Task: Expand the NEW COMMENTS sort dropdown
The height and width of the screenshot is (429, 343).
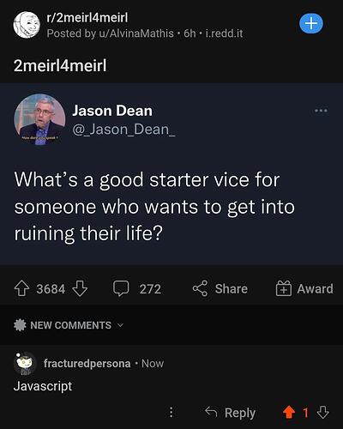Action: click(69, 325)
